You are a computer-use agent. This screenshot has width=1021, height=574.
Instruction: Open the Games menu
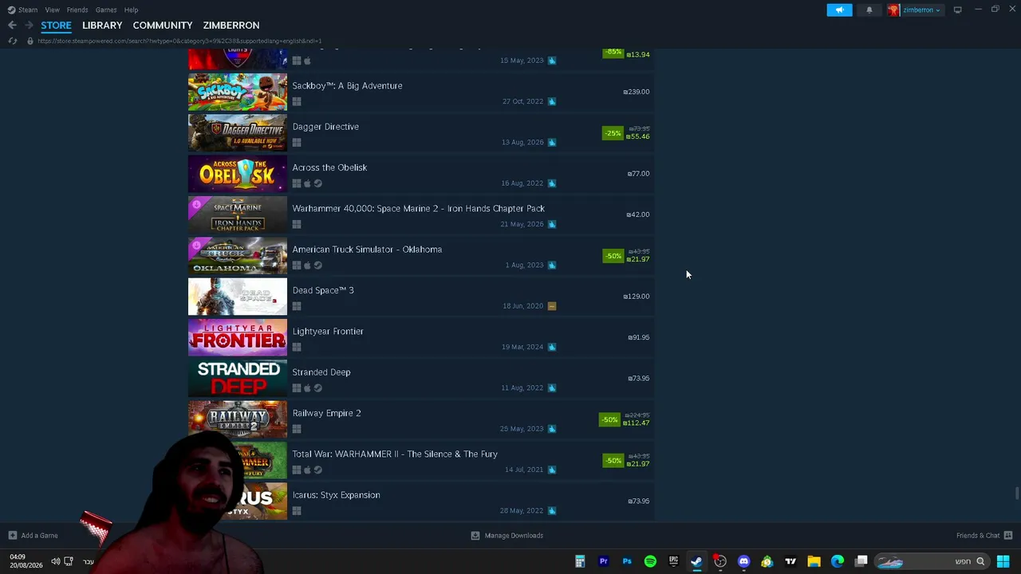[x=106, y=10]
